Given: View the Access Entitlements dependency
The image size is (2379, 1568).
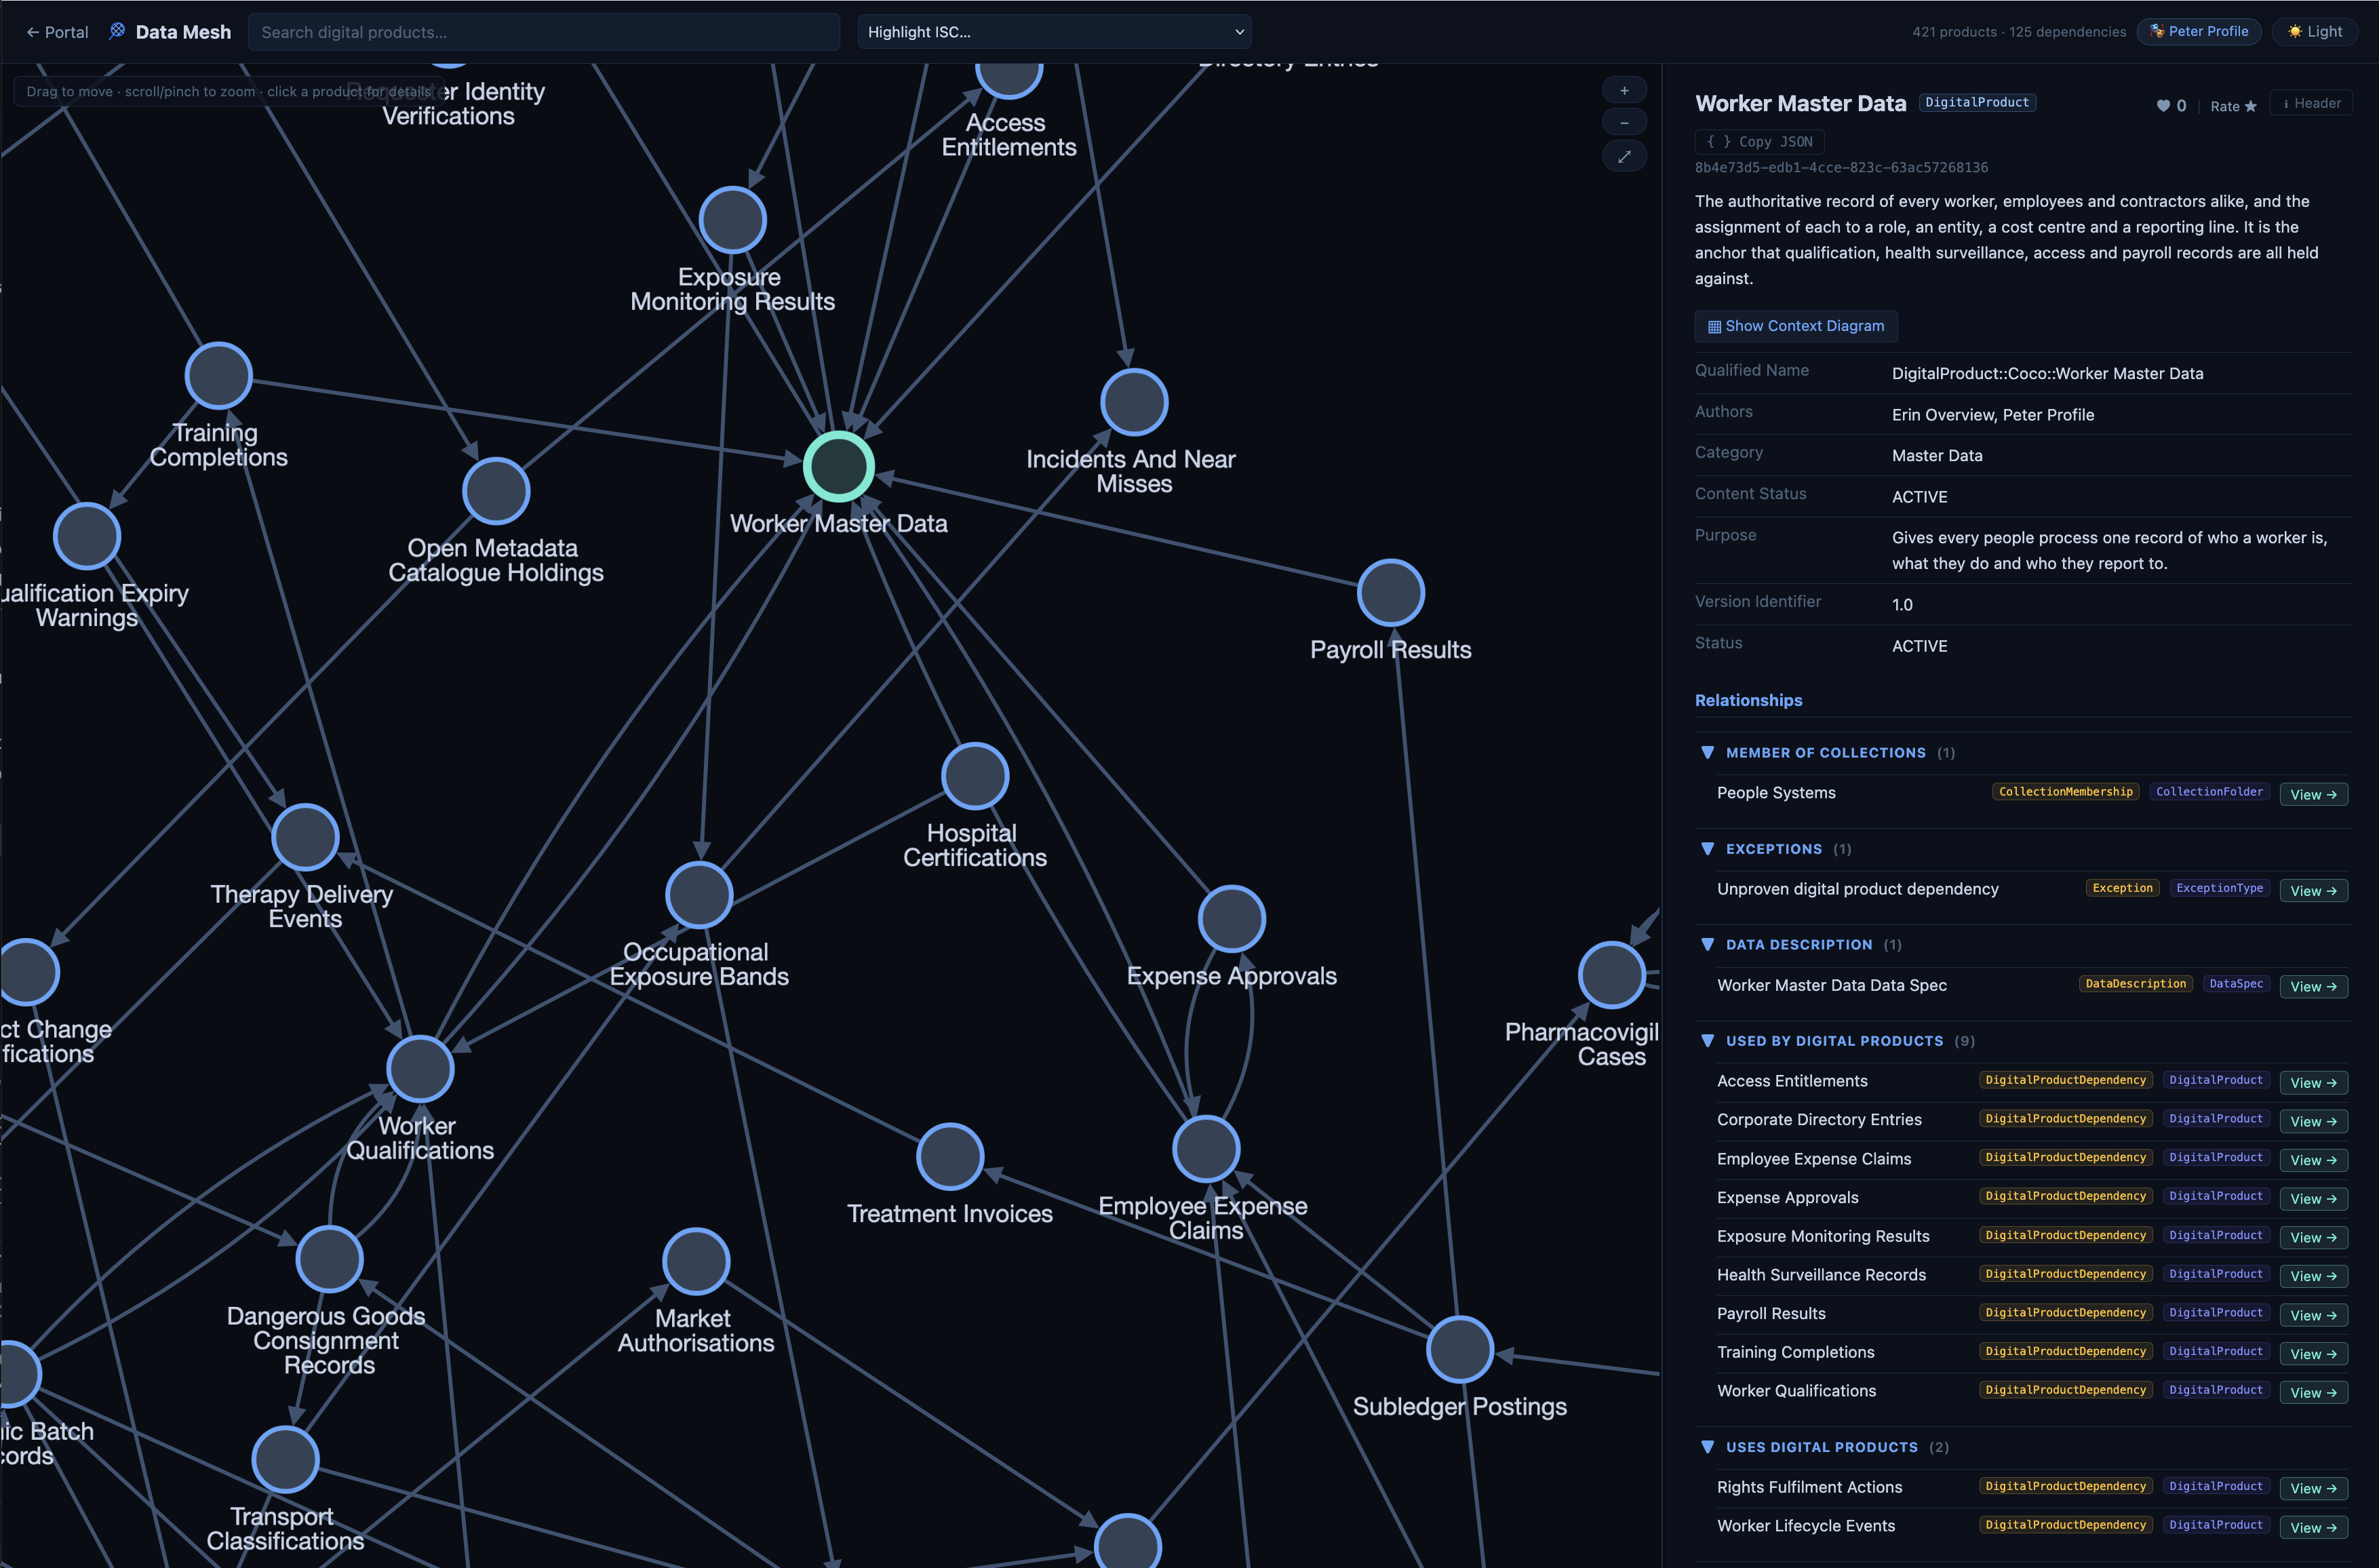Looking at the screenshot, I should [x=2313, y=1082].
